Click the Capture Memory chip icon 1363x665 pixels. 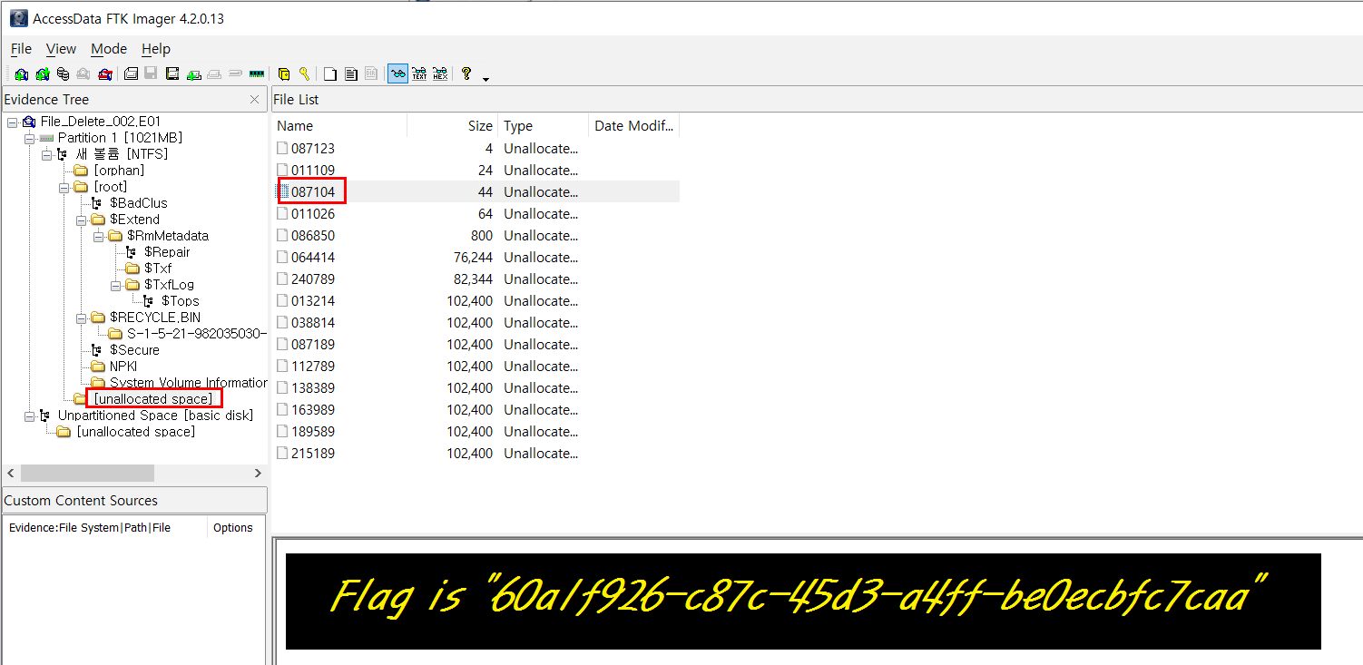tap(257, 74)
